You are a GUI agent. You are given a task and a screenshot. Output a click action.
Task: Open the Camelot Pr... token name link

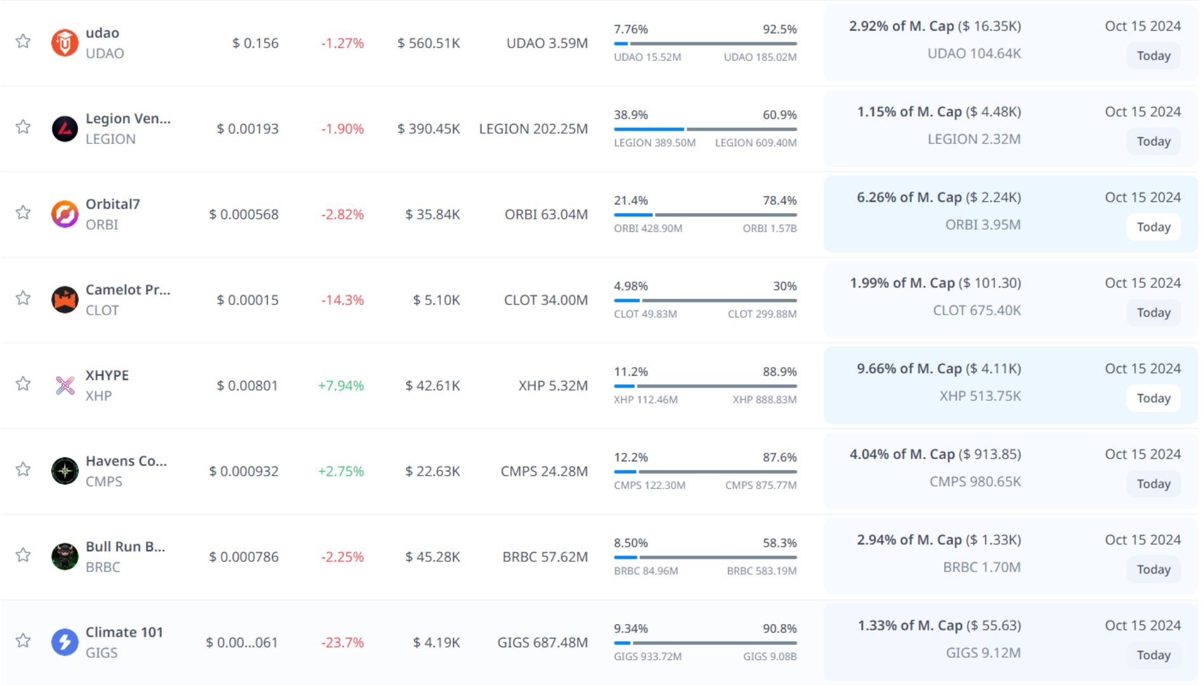[x=128, y=290]
